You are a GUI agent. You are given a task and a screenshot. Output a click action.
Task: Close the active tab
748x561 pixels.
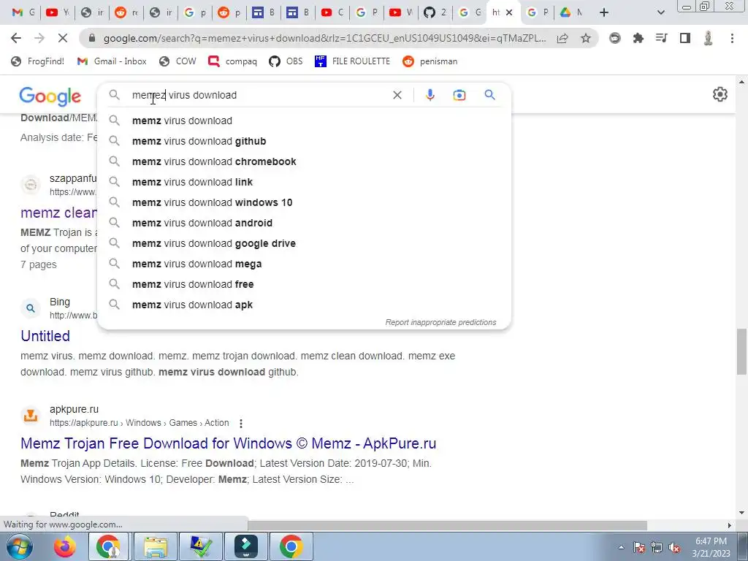pyautogui.click(x=509, y=12)
